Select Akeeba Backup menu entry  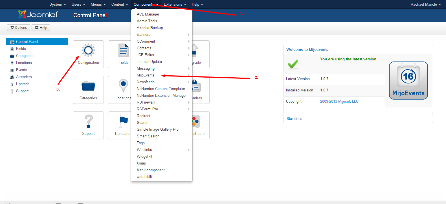point(162,28)
